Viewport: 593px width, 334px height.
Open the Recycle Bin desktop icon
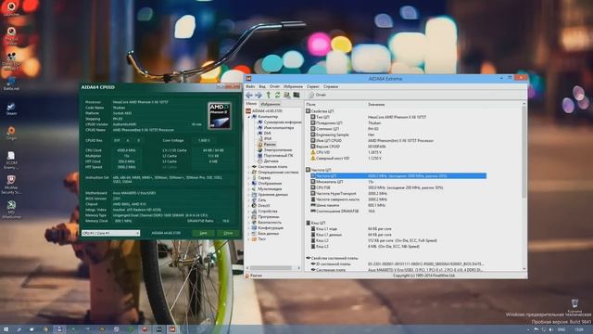[x=574, y=305]
